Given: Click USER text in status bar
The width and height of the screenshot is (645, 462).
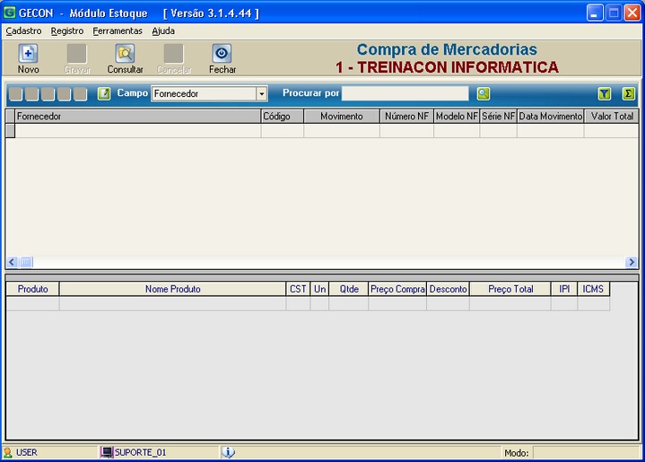Looking at the screenshot, I should [x=27, y=452].
